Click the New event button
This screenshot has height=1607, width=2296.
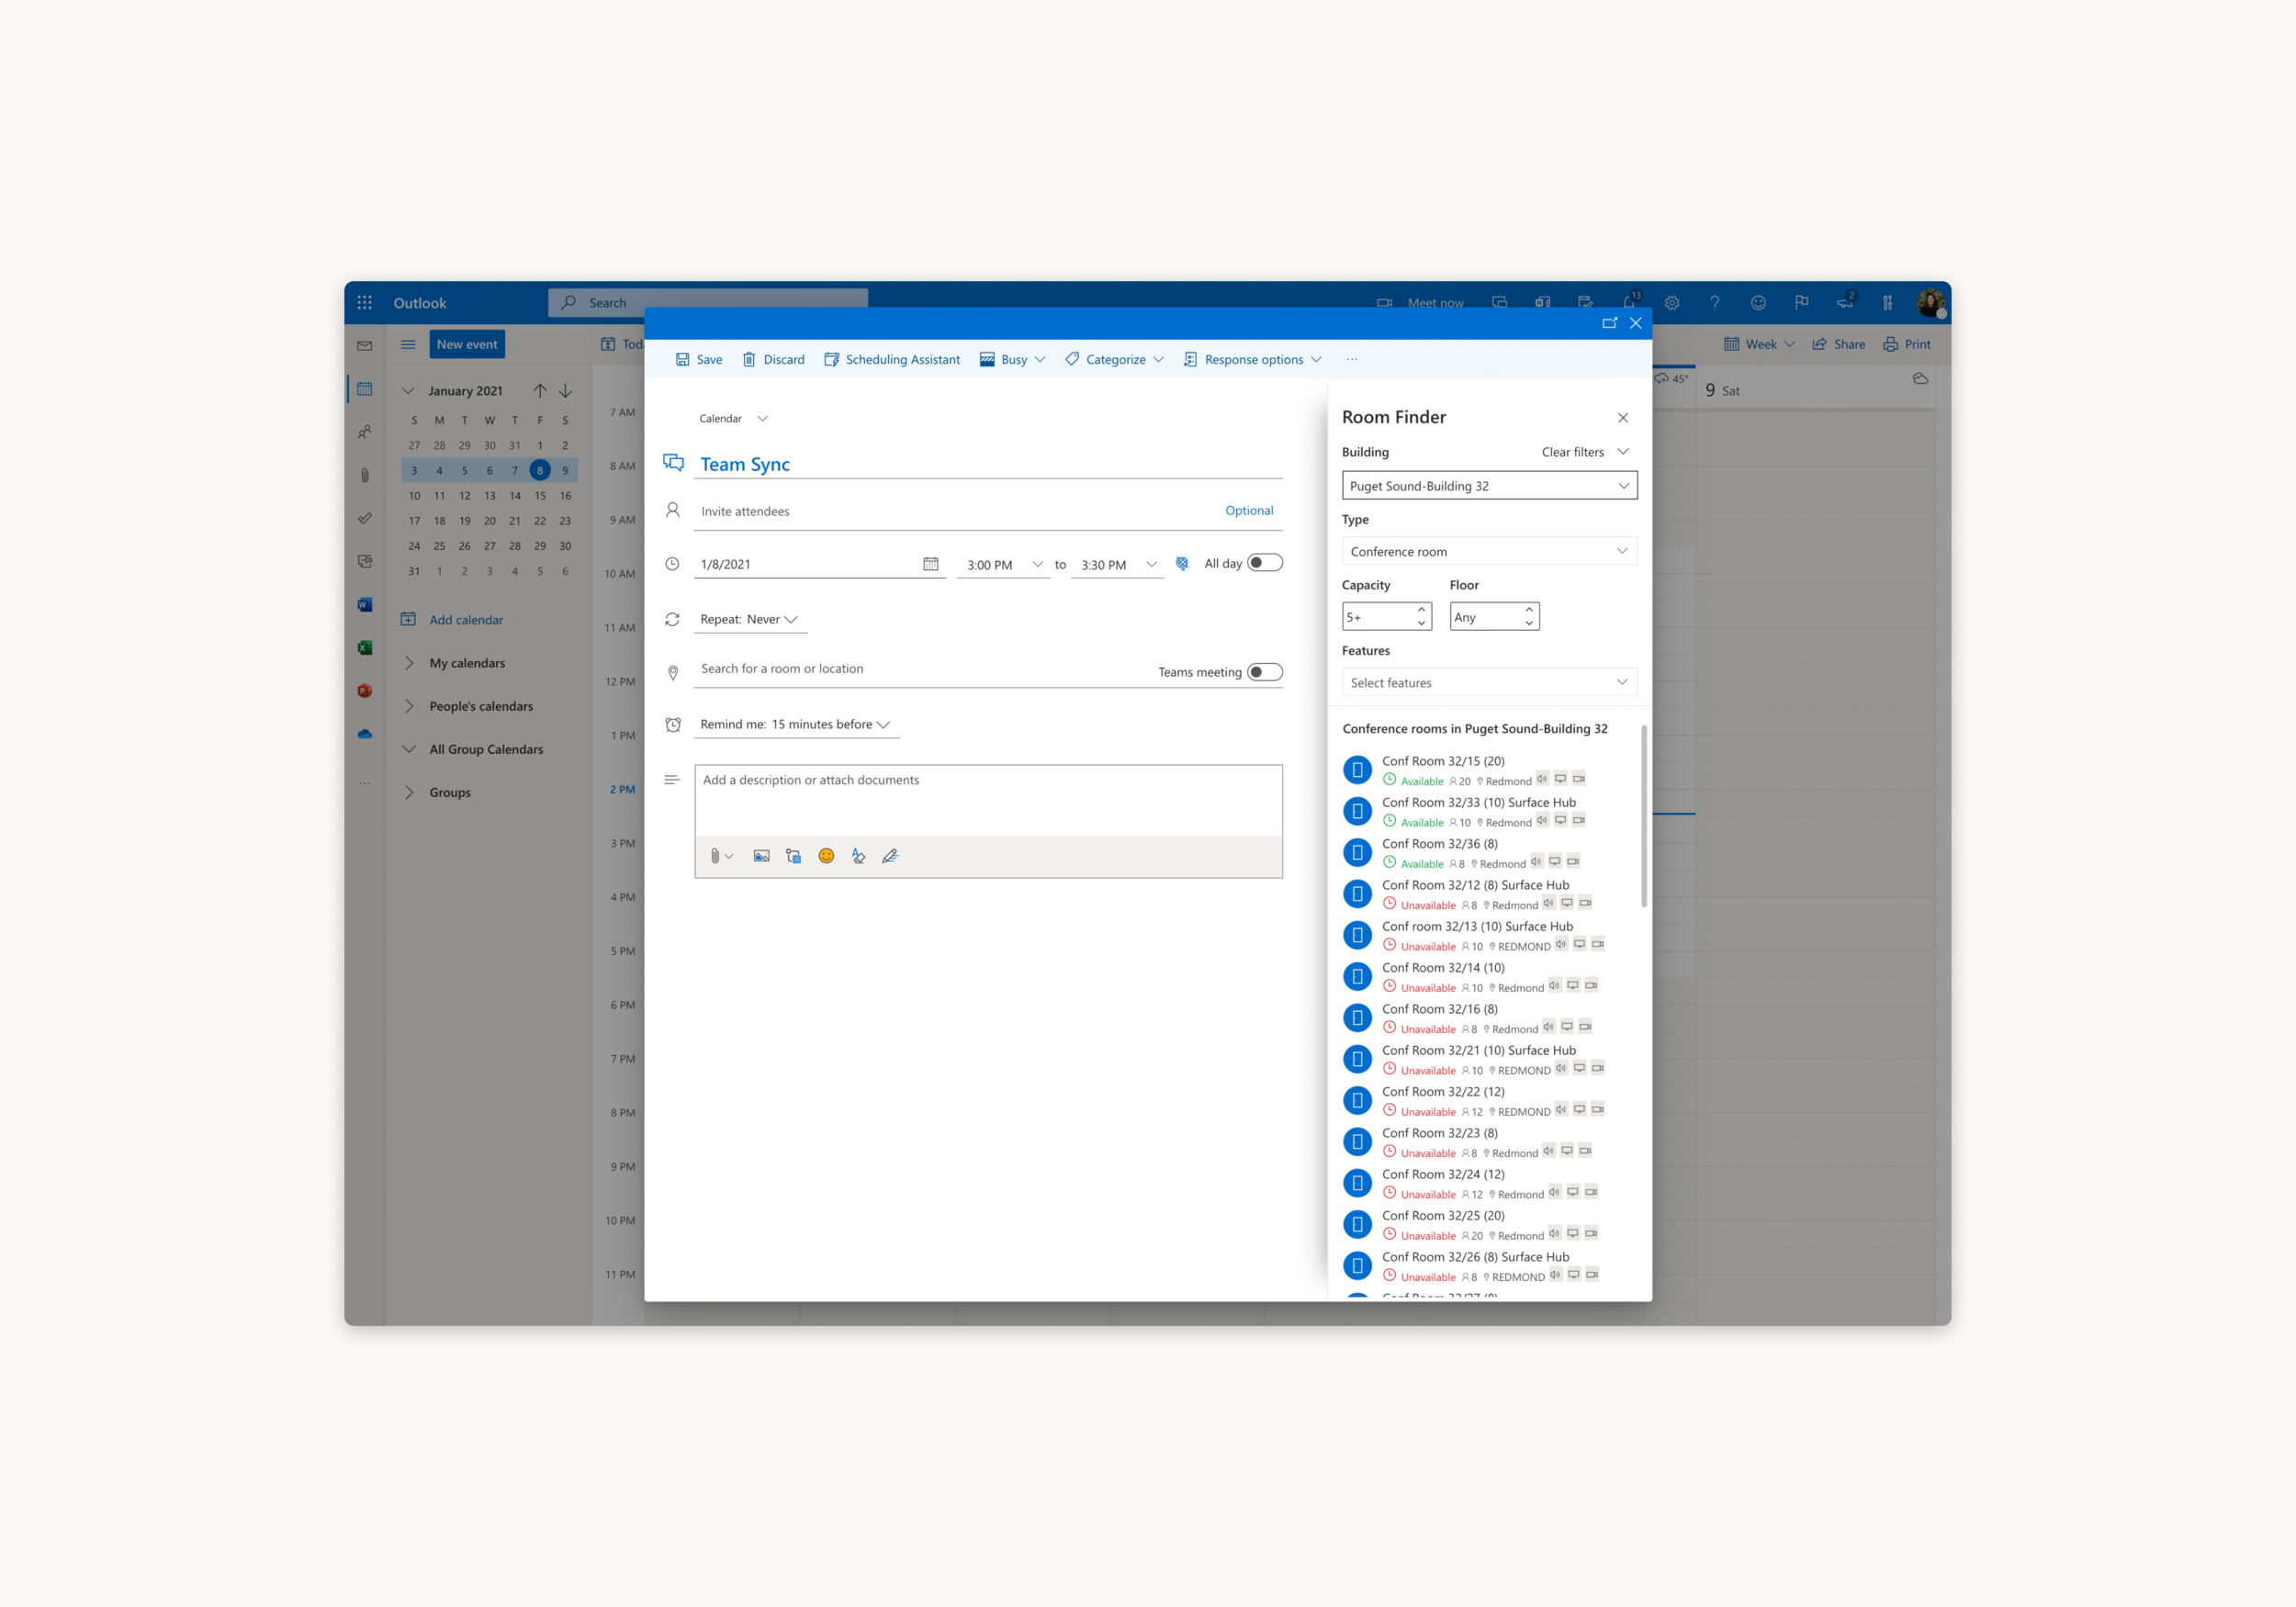467,344
